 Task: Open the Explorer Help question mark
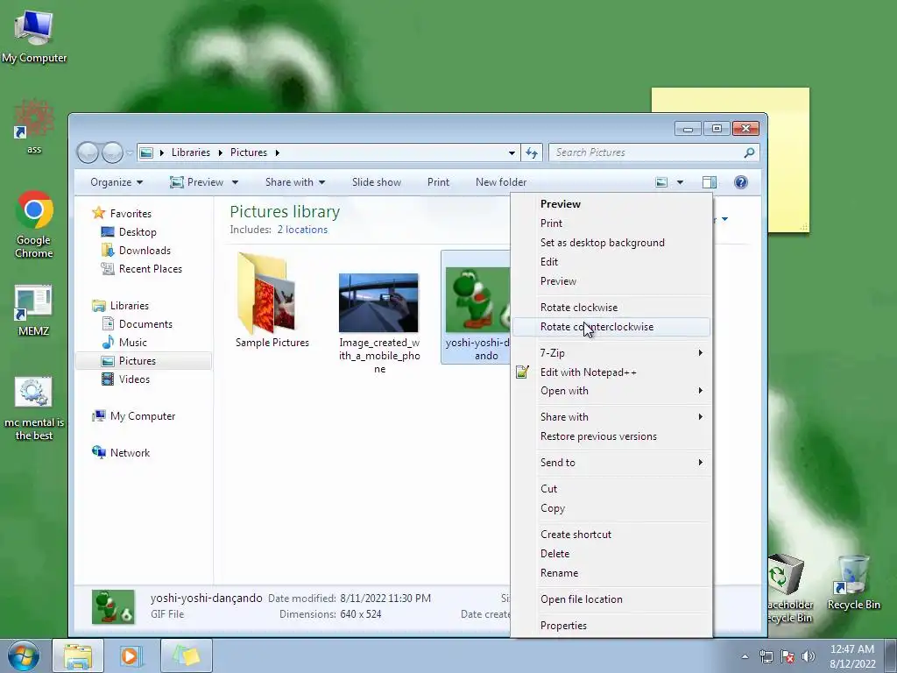click(741, 182)
